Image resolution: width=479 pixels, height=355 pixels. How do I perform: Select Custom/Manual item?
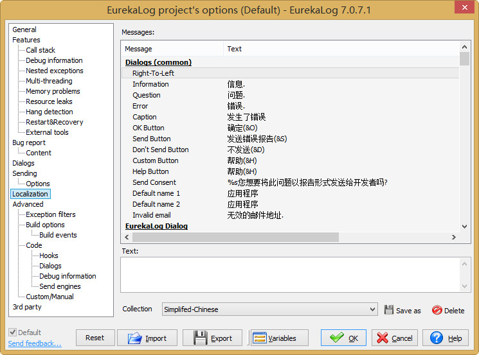click(50, 297)
